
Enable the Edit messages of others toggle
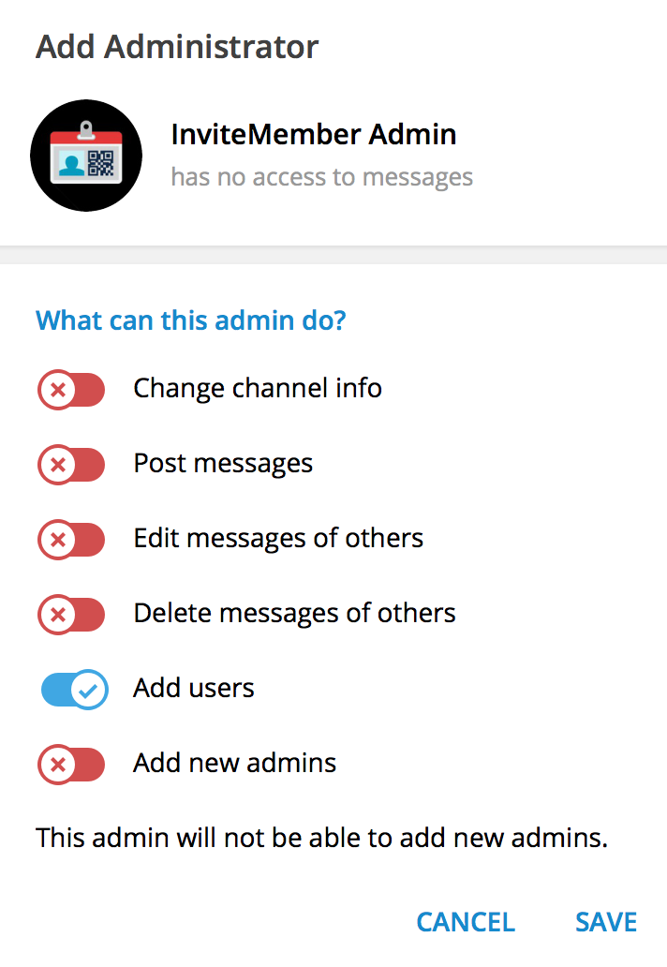(x=71, y=540)
